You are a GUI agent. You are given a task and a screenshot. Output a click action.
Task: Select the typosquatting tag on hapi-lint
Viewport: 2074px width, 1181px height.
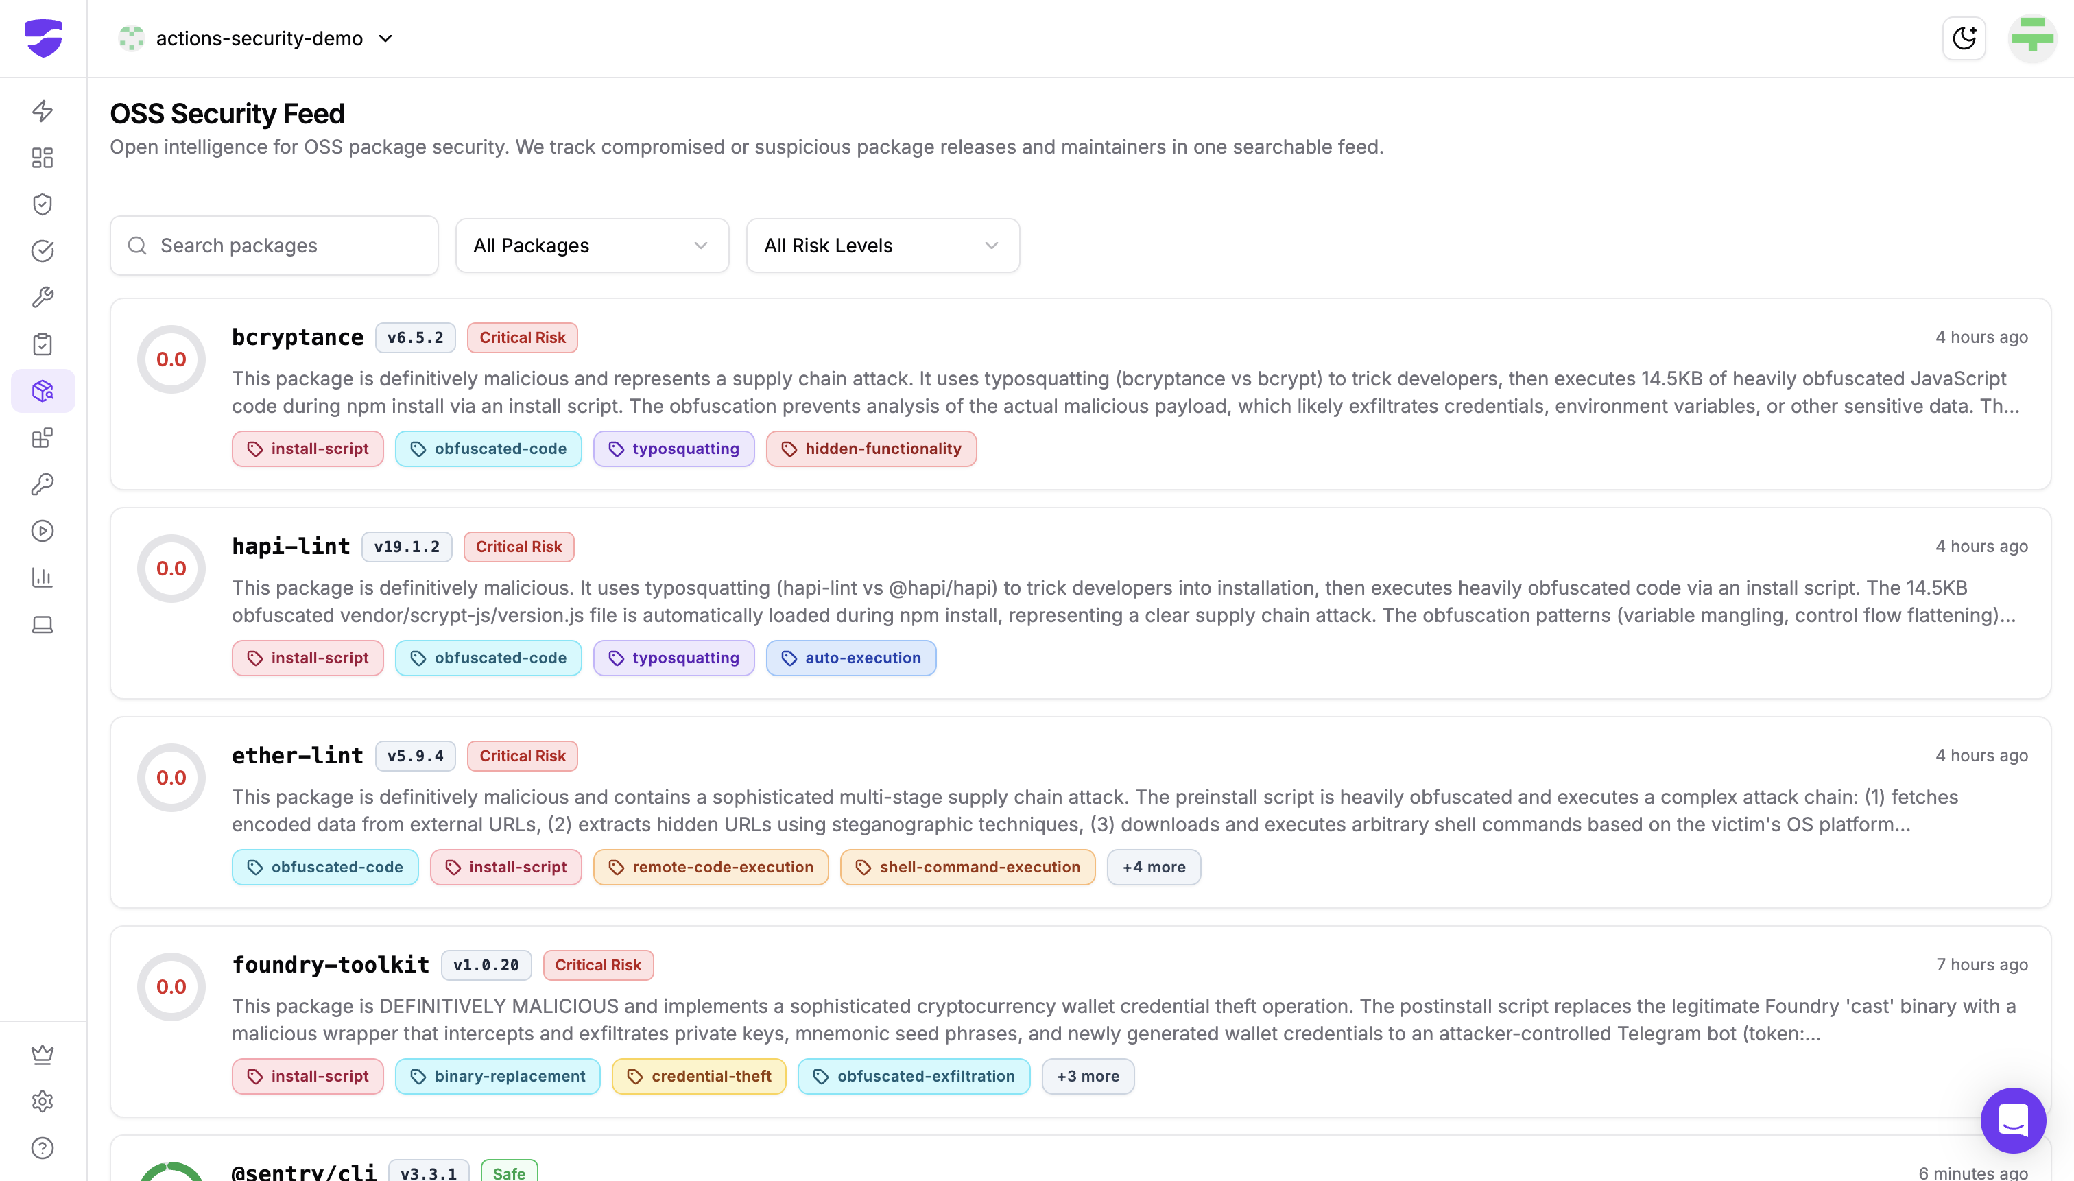(674, 658)
